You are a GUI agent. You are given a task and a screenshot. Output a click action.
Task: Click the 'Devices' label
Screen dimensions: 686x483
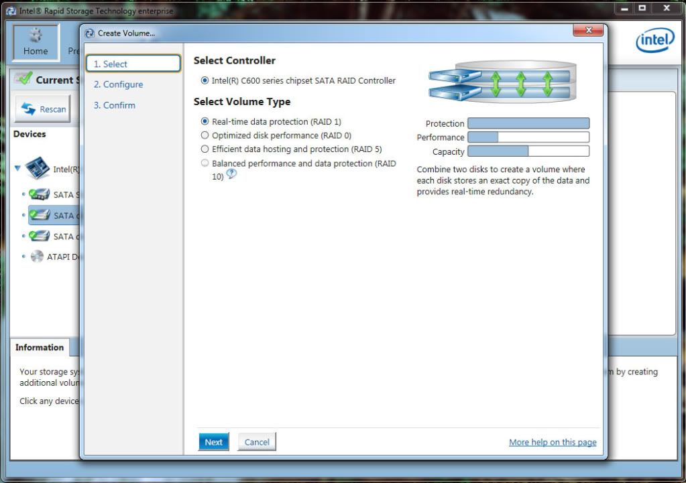point(30,134)
